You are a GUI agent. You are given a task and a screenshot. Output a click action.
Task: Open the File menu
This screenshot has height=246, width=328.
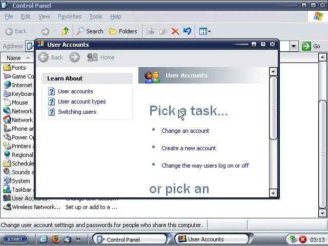tap(9, 16)
